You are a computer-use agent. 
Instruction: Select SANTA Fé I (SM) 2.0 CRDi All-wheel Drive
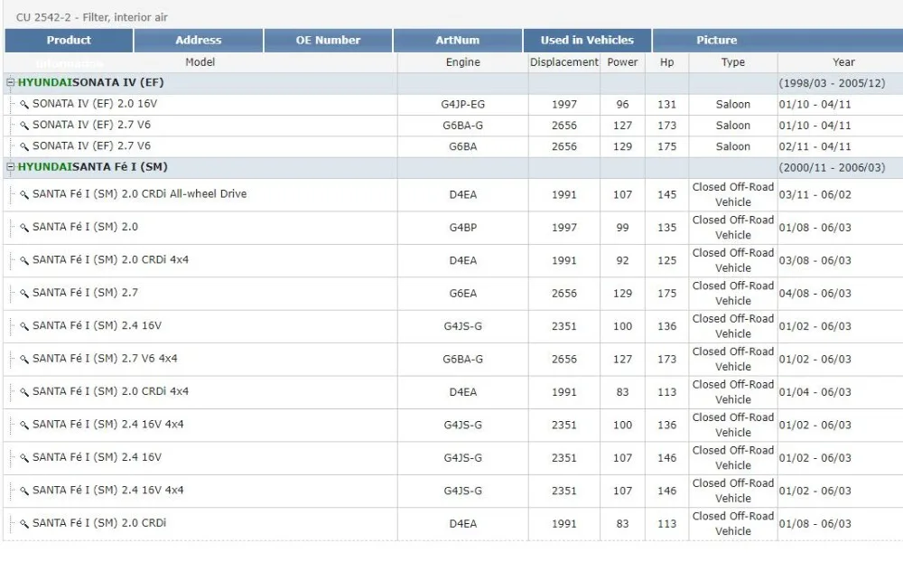click(139, 193)
